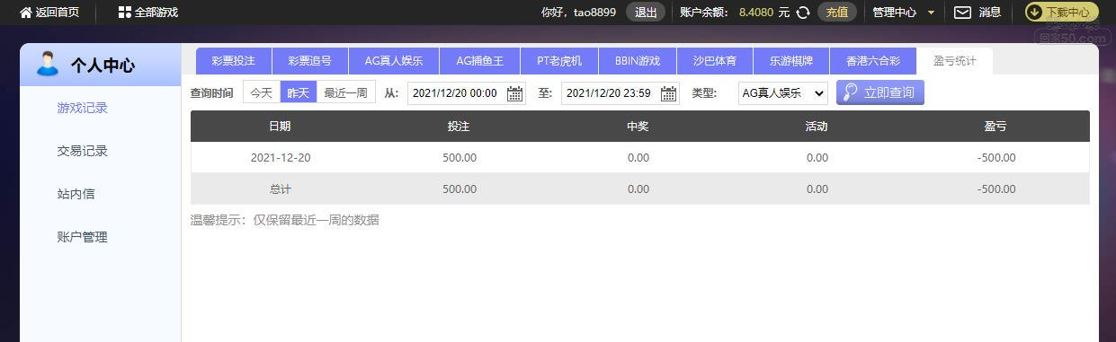Switch to the 盈亏统计 tab
Image resolution: width=1116 pixels, height=342 pixels.
click(x=955, y=61)
